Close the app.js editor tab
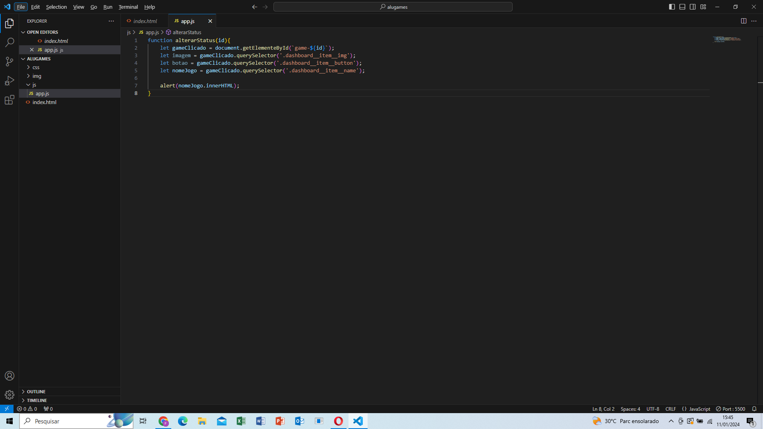763x429 pixels. [x=210, y=21]
